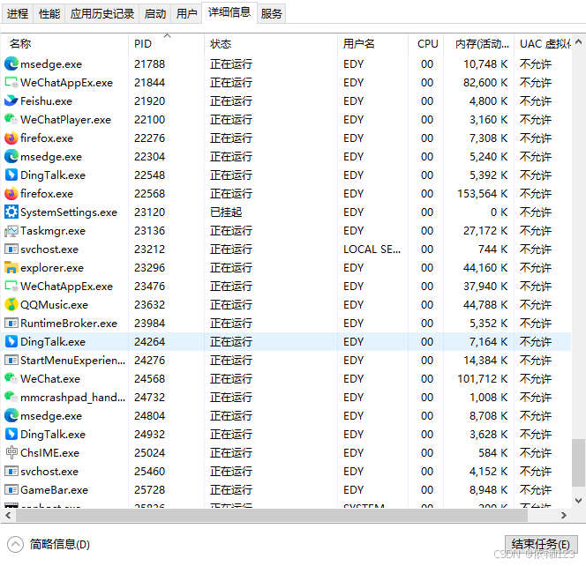Open the 服务 tab

click(271, 14)
